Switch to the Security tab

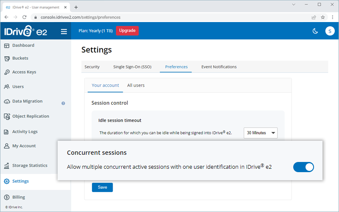point(92,67)
